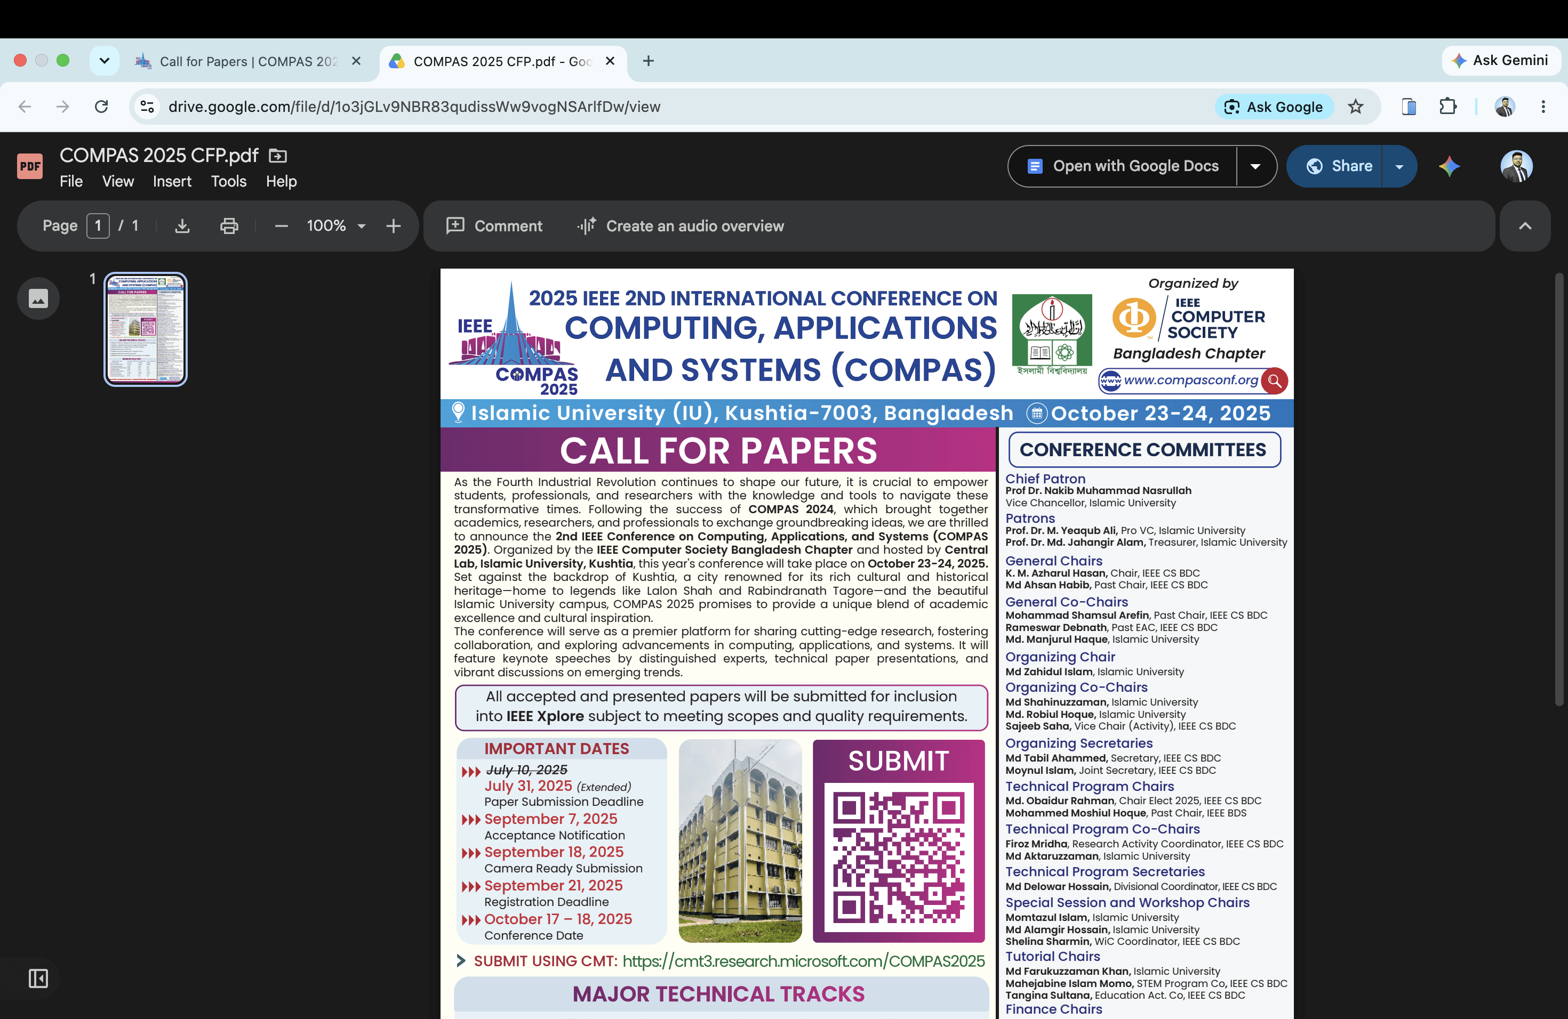This screenshot has width=1568, height=1019.
Task: Go back with the browser back arrow
Action: click(25, 107)
